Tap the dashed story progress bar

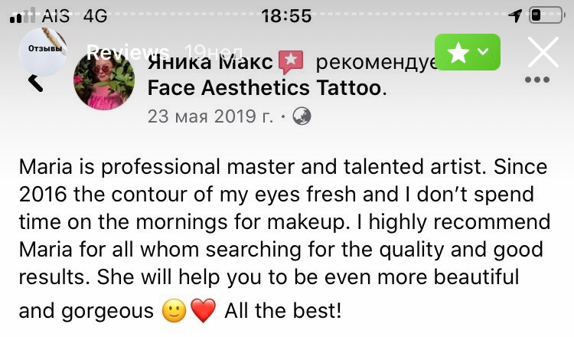coord(287,15)
